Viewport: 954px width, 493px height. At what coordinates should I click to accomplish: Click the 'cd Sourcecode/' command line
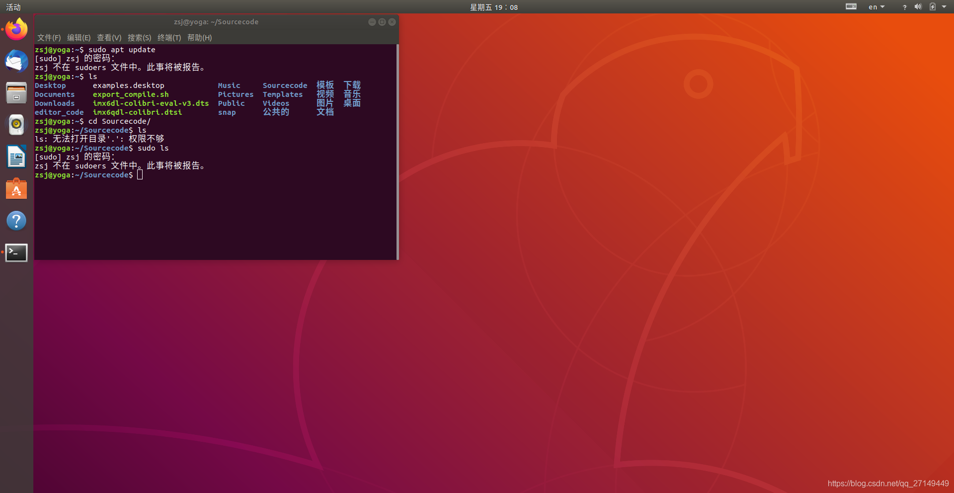[93, 121]
